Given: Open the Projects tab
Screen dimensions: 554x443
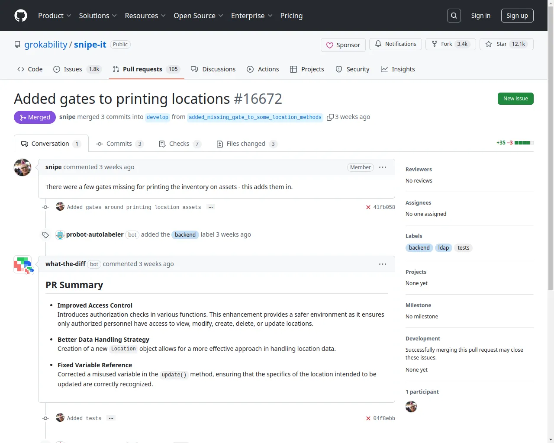Looking at the screenshot, I should (x=307, y=69).
